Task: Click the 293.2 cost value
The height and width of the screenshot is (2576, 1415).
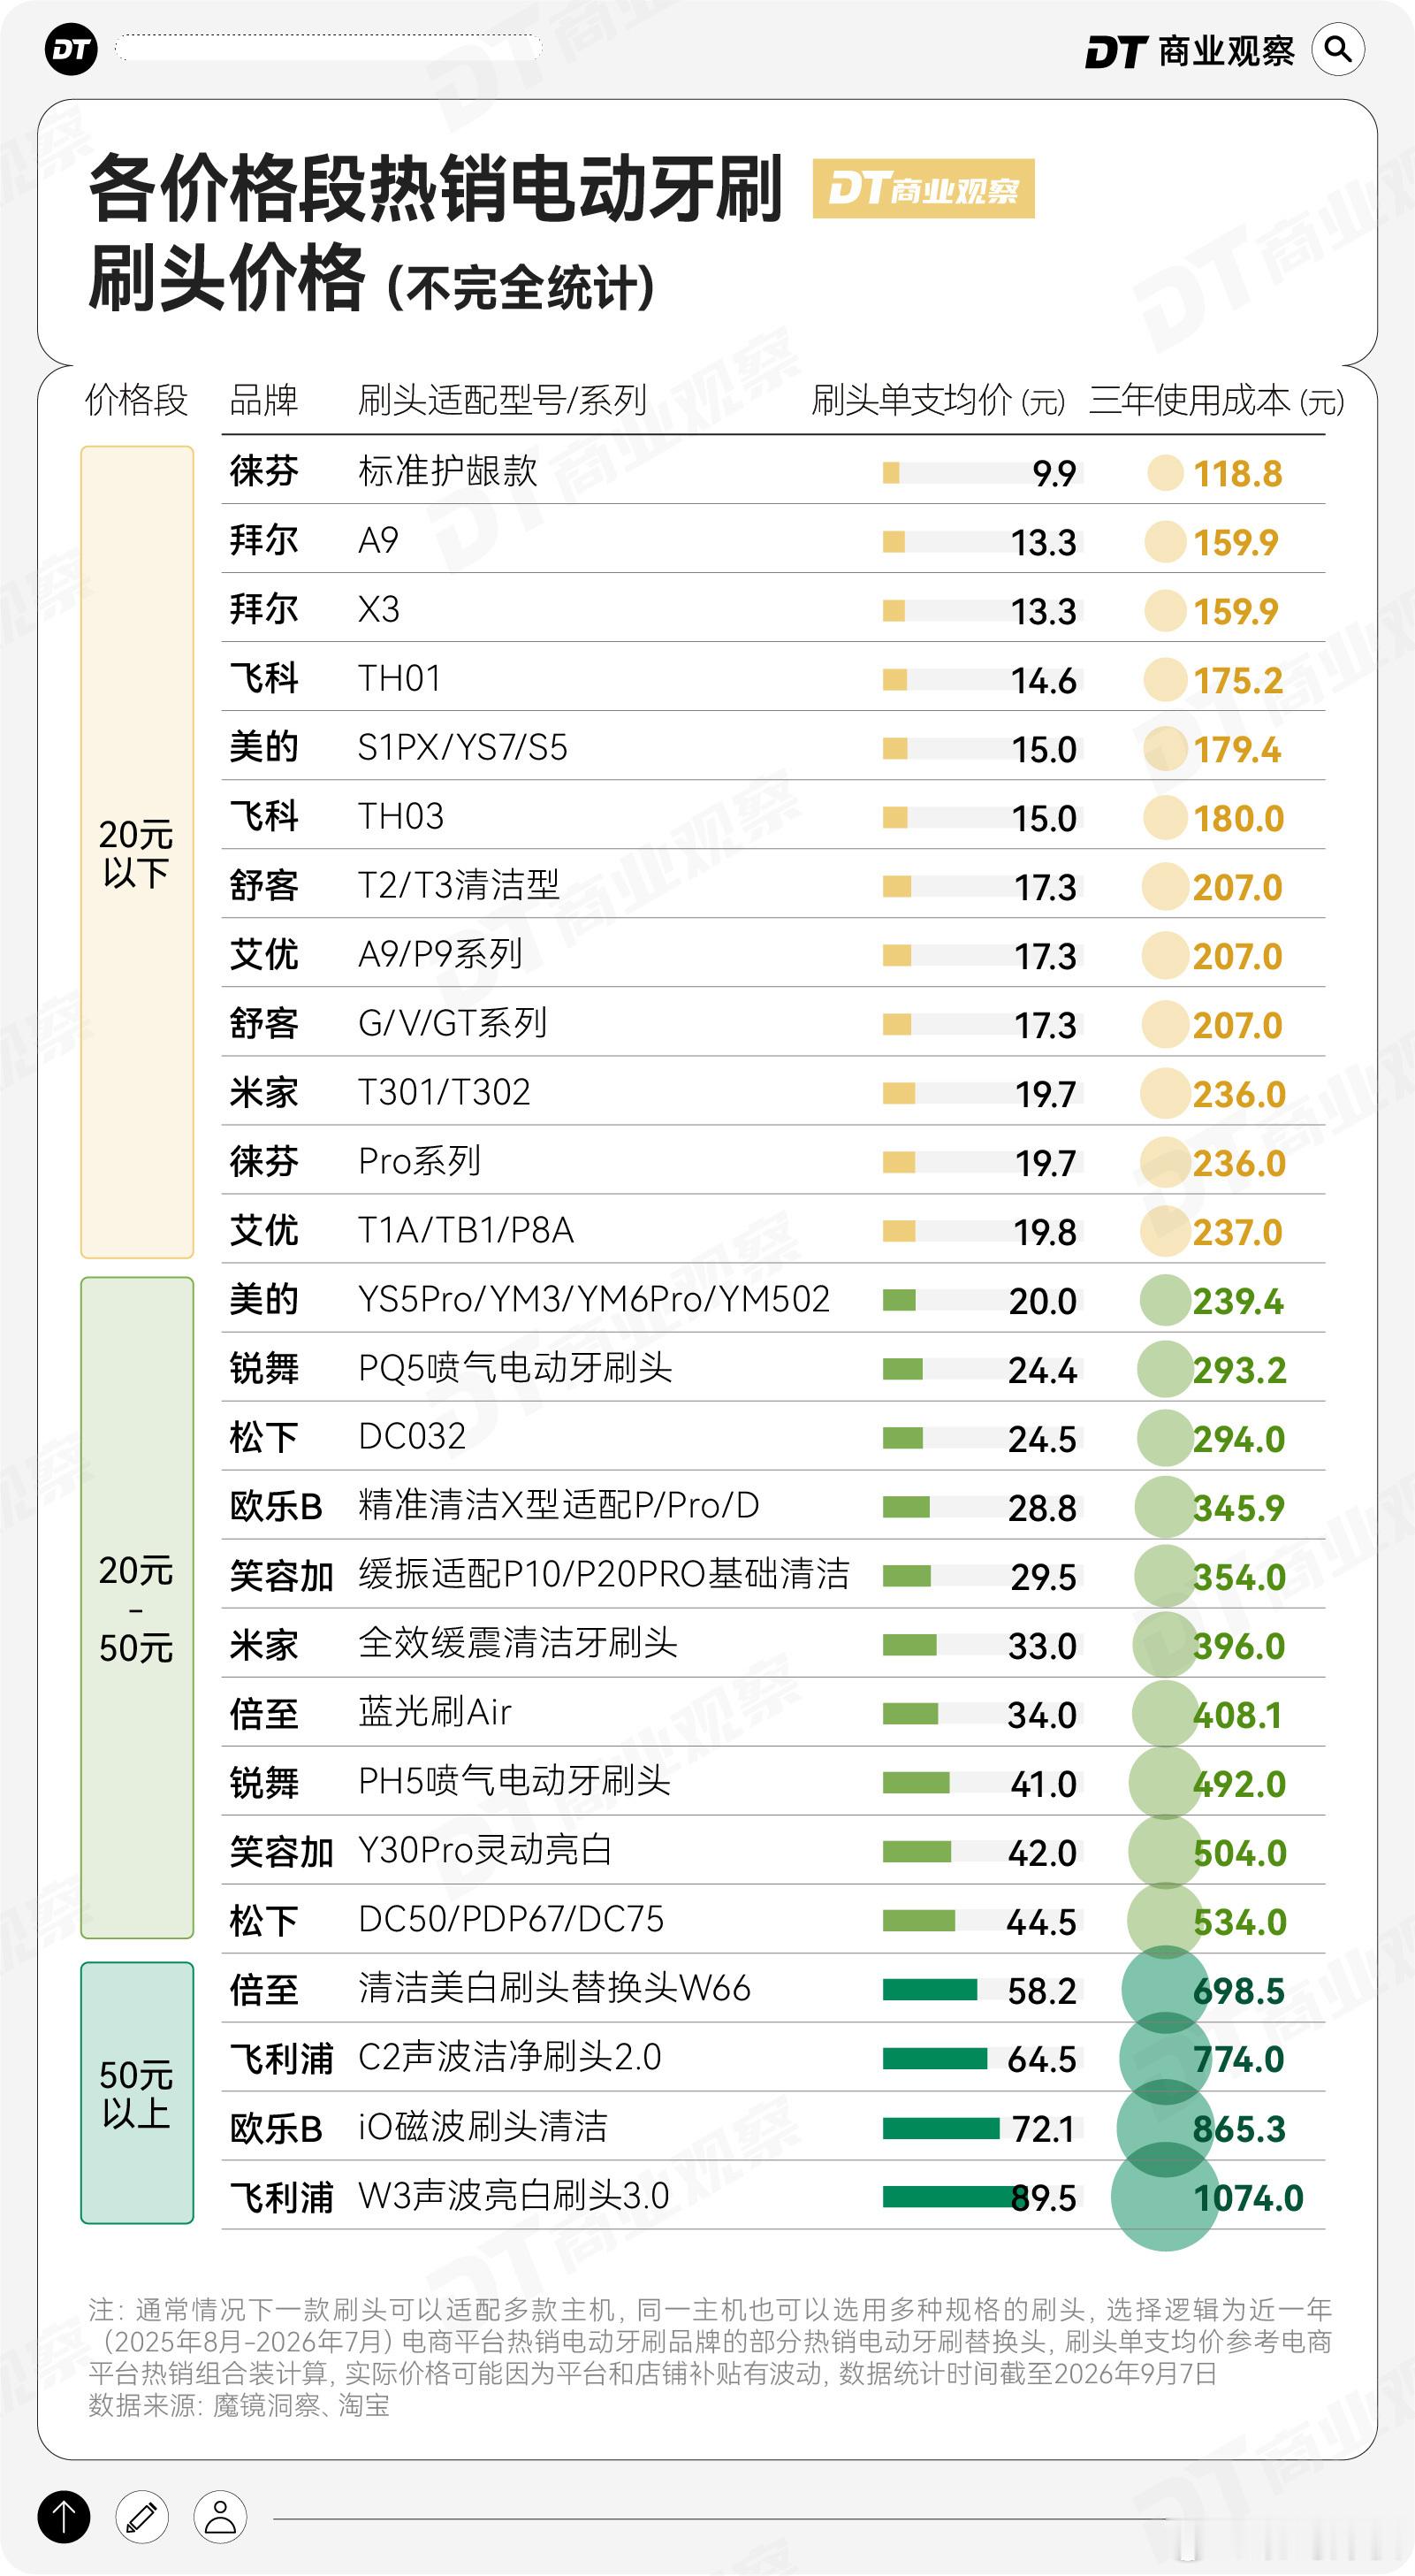Action: pyautogui.click(x=1239, y=1371)
